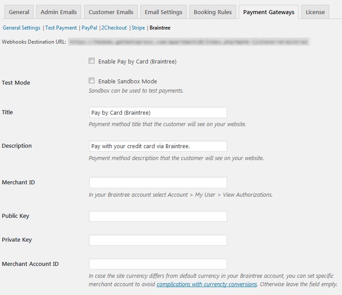Click the Payment Gateways tab
The image size is (342, 295).
click(268, 12)
